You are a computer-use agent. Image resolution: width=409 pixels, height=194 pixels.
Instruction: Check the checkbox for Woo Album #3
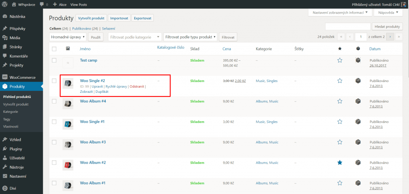(x=54, y=142)
